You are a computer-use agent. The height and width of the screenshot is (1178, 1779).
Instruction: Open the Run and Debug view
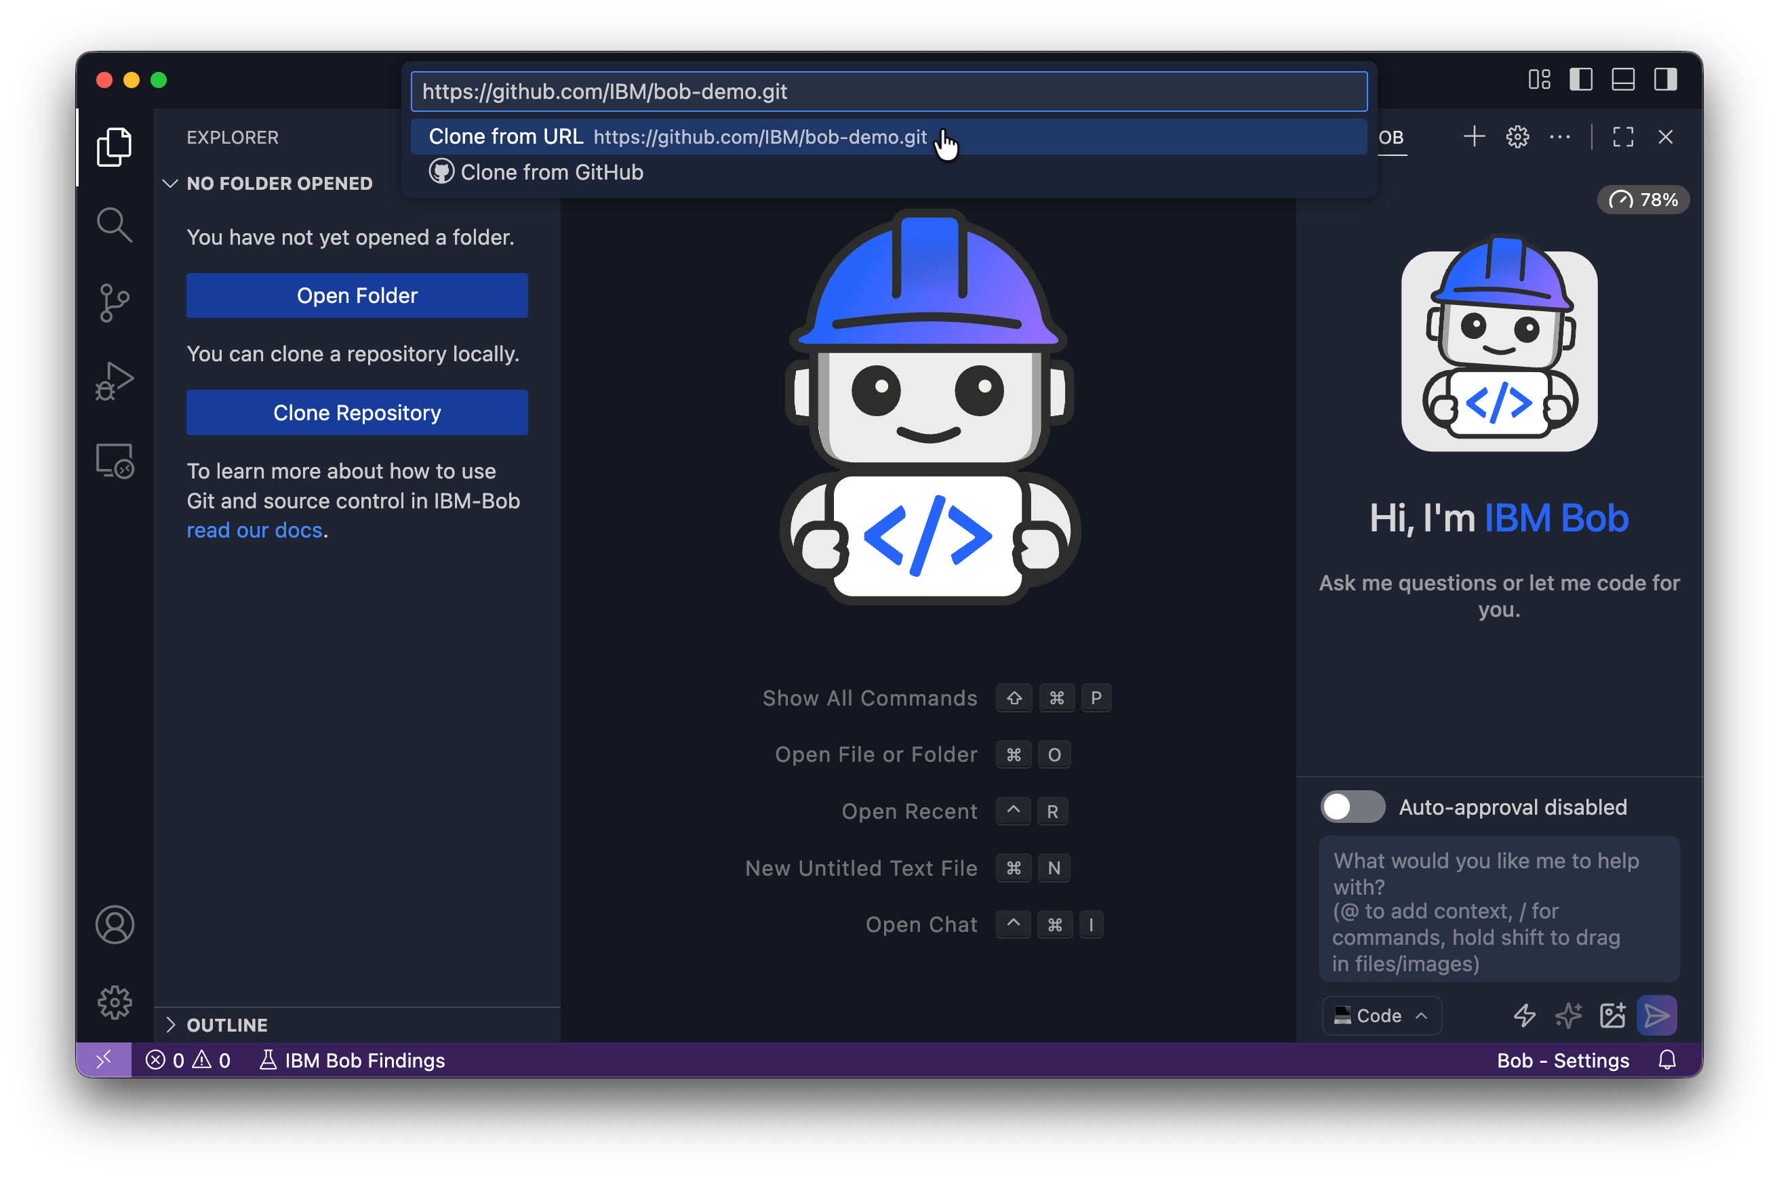[x=114, y=382]
